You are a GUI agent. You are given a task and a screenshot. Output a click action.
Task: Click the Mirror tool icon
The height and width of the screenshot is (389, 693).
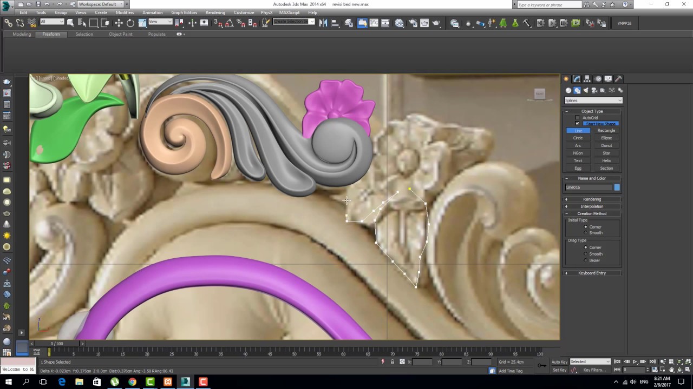pyautogui.click(x=323, y=23)
